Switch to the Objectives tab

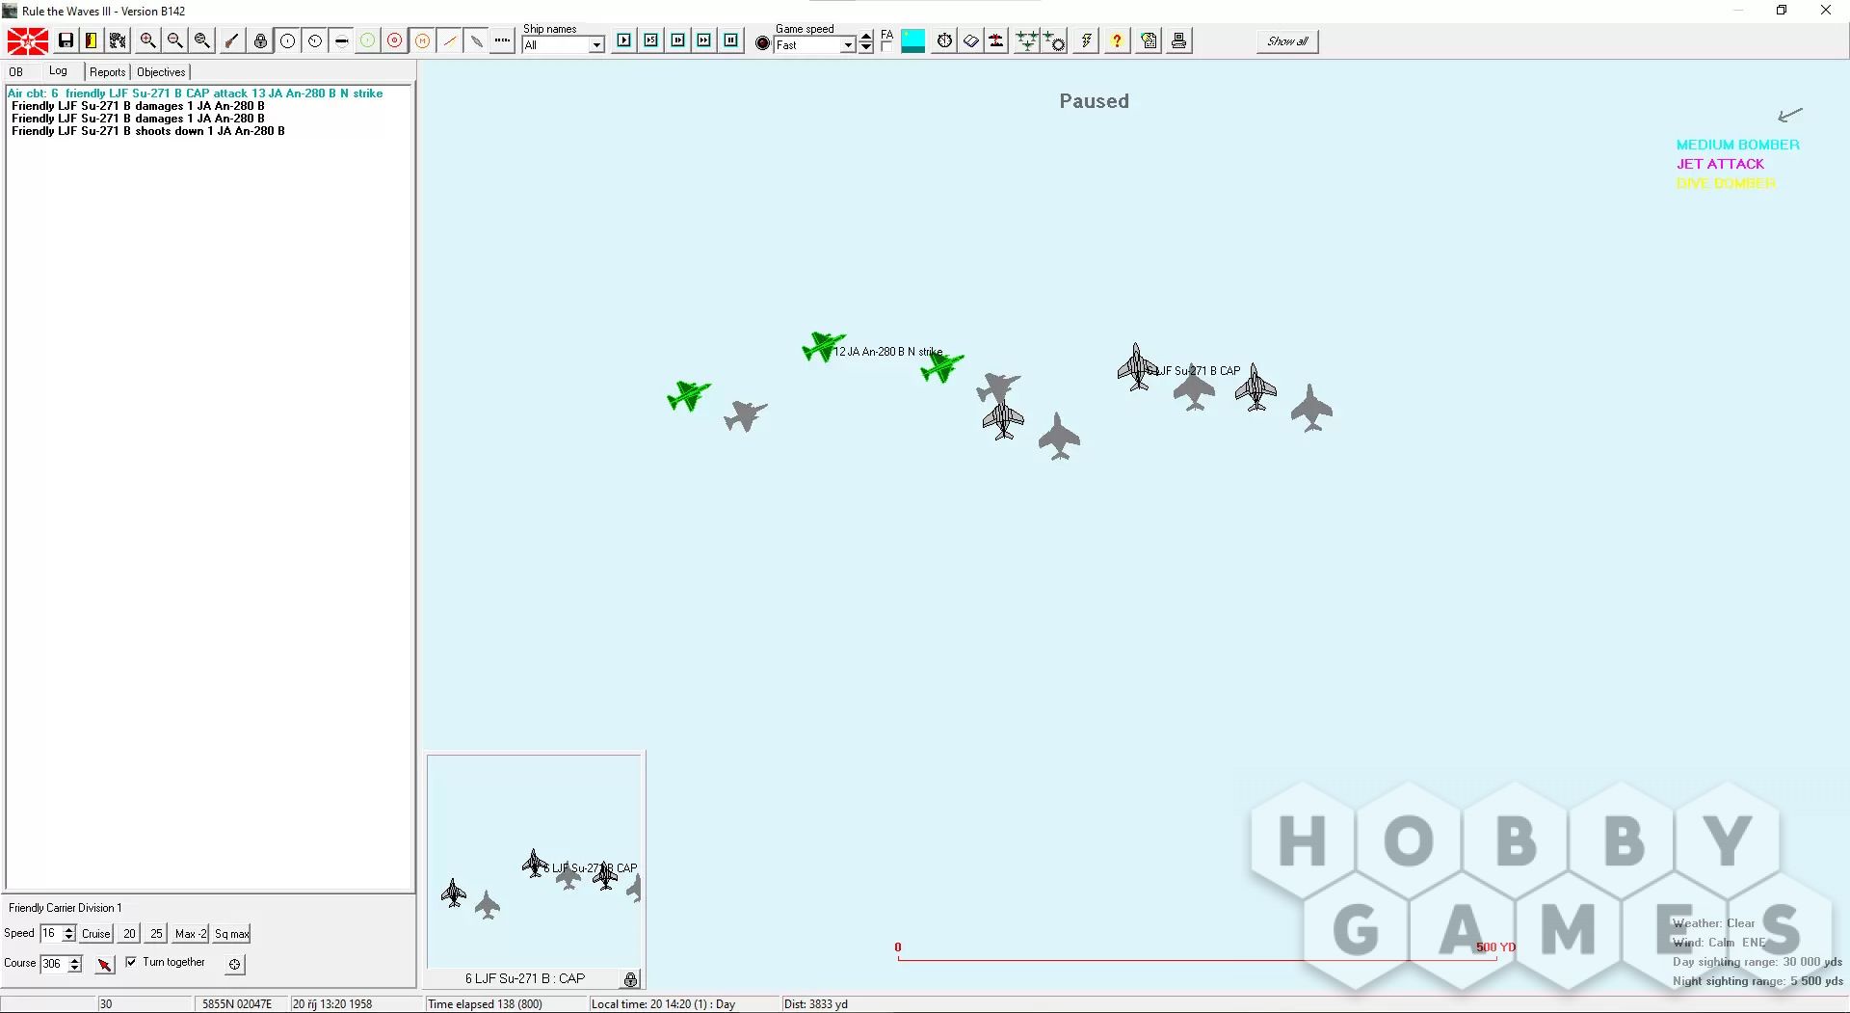coord(161,72)
